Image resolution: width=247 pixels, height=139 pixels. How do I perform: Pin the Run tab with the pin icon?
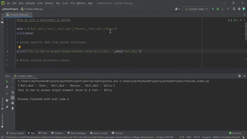click(7, 107)
